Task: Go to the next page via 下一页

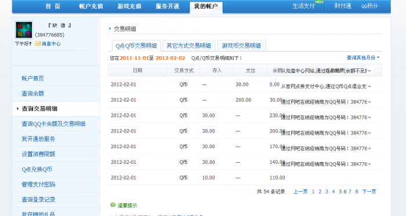Action: point(369,192)
